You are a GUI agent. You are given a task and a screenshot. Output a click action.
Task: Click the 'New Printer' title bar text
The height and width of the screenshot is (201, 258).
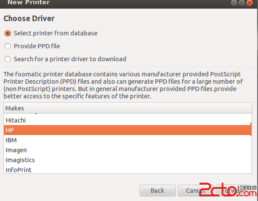(x=28, y=3)
